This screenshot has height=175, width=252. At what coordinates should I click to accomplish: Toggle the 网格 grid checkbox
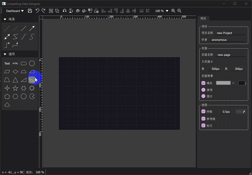pos(203,112)
